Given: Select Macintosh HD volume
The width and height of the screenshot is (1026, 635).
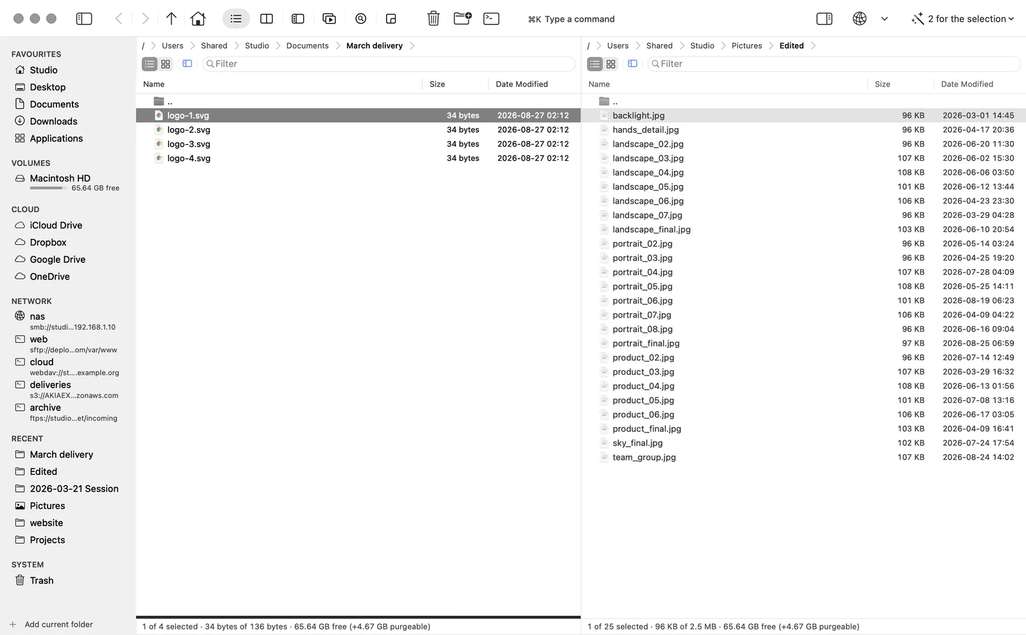Looking at the screenshot, I should coord(60,178).
